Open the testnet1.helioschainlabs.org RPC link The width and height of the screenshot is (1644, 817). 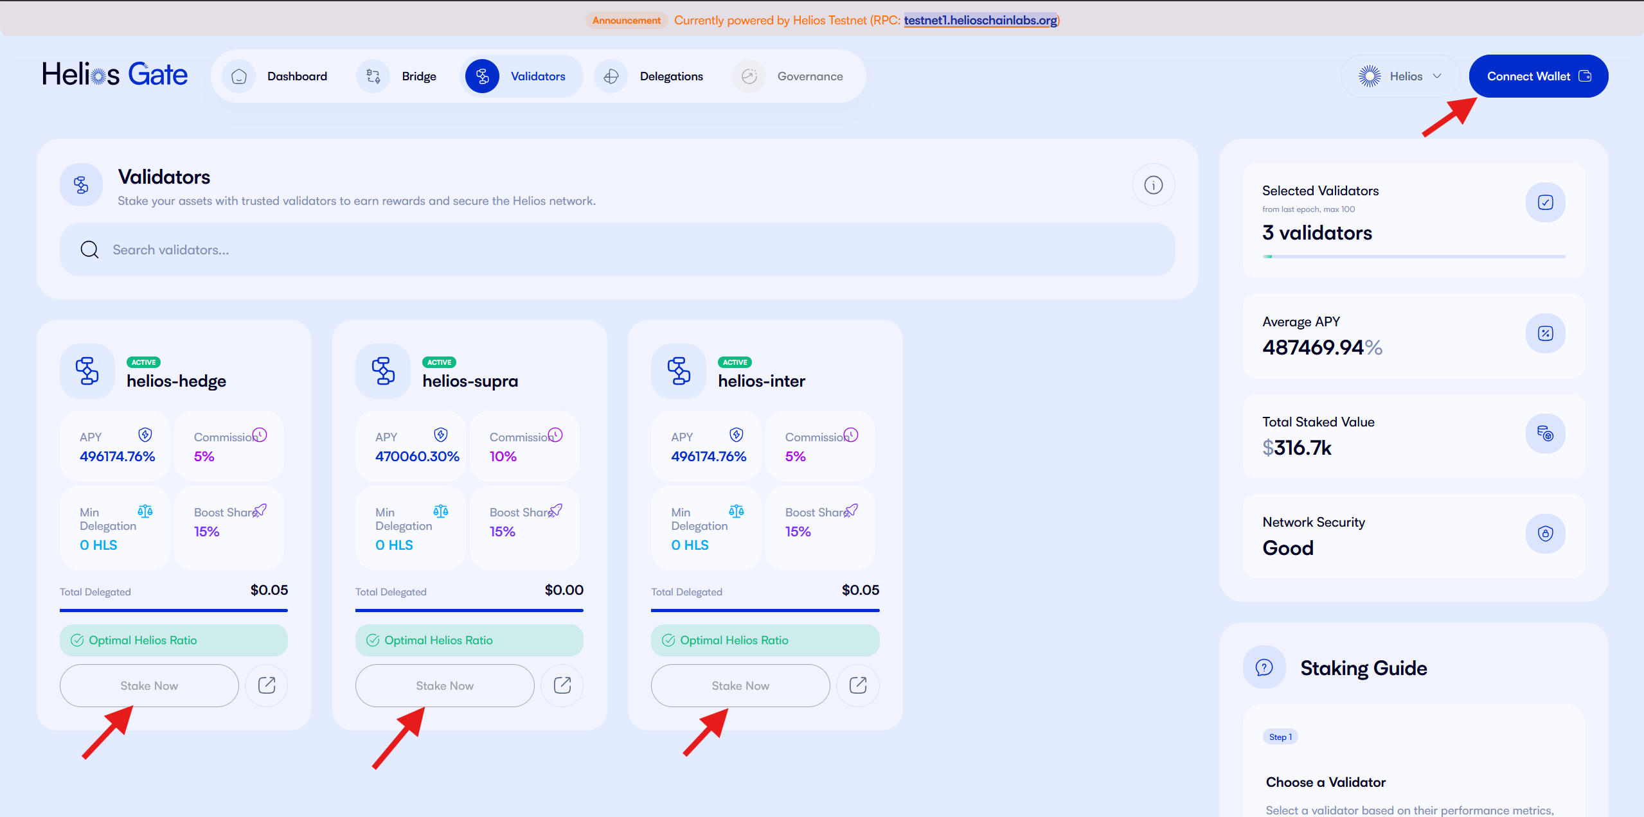pyautogui.click(x=980, y=21)
